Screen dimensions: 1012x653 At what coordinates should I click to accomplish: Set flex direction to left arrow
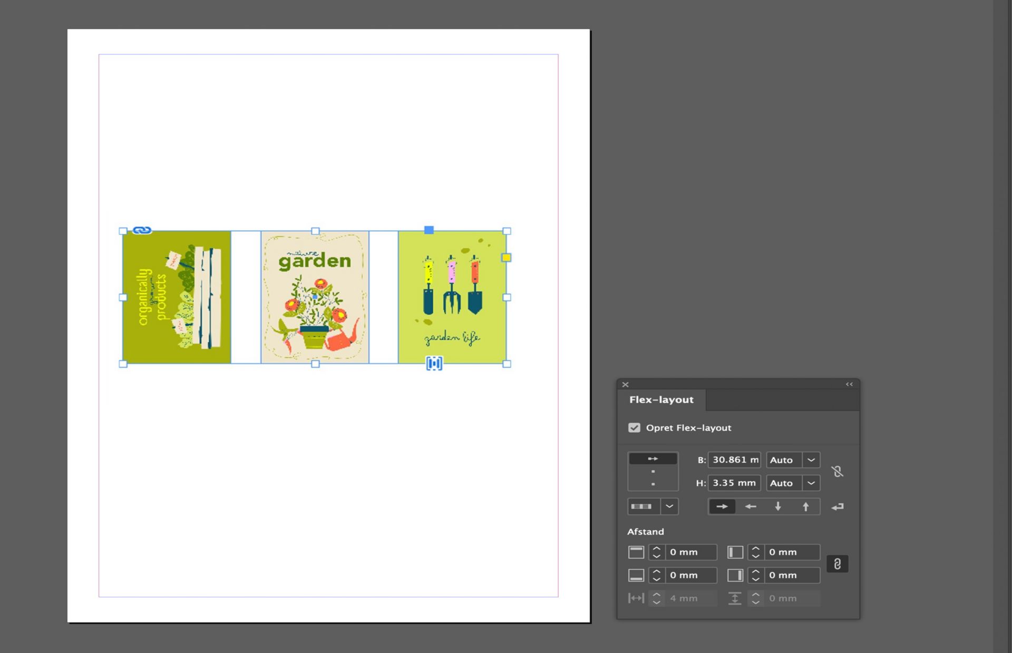(750, 506)
